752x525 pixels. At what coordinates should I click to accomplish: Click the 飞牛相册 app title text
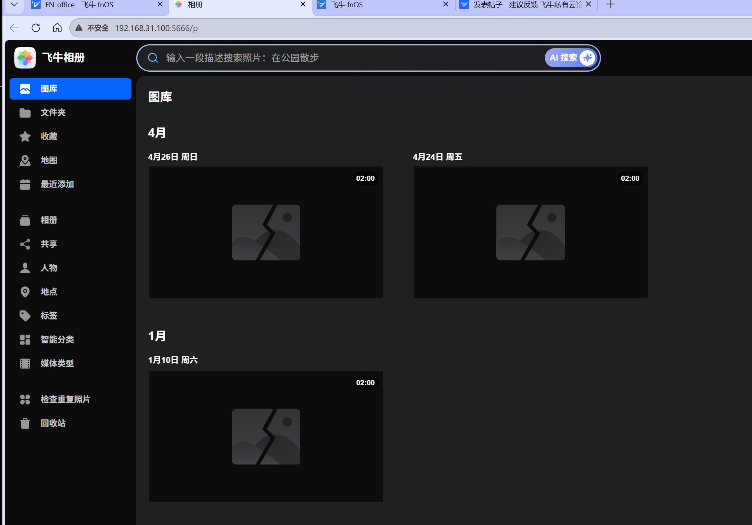[x=63, y=58]
